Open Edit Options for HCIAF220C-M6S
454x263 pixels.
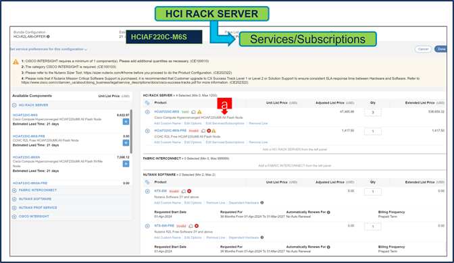point(193,123)
